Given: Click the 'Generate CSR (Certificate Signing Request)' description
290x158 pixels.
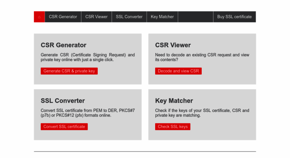Looking at the screenshot, I should 88,58.
